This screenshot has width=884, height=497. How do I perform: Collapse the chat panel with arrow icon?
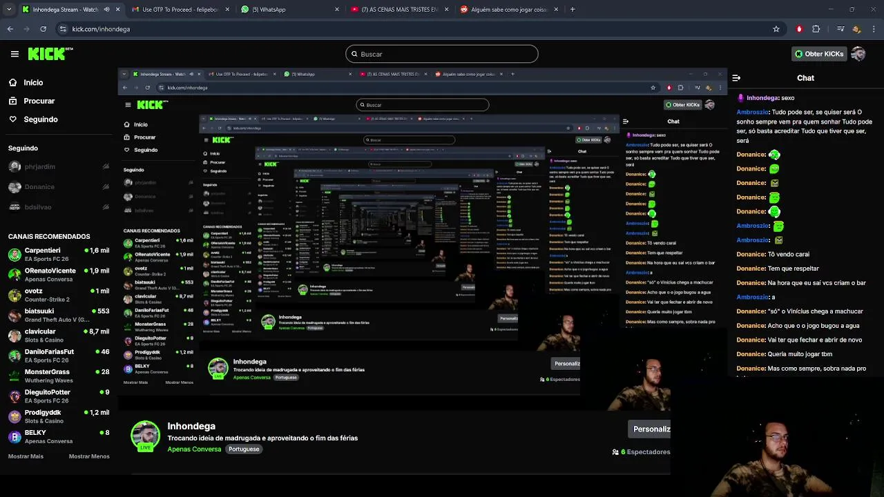click(x=736, y=78)
